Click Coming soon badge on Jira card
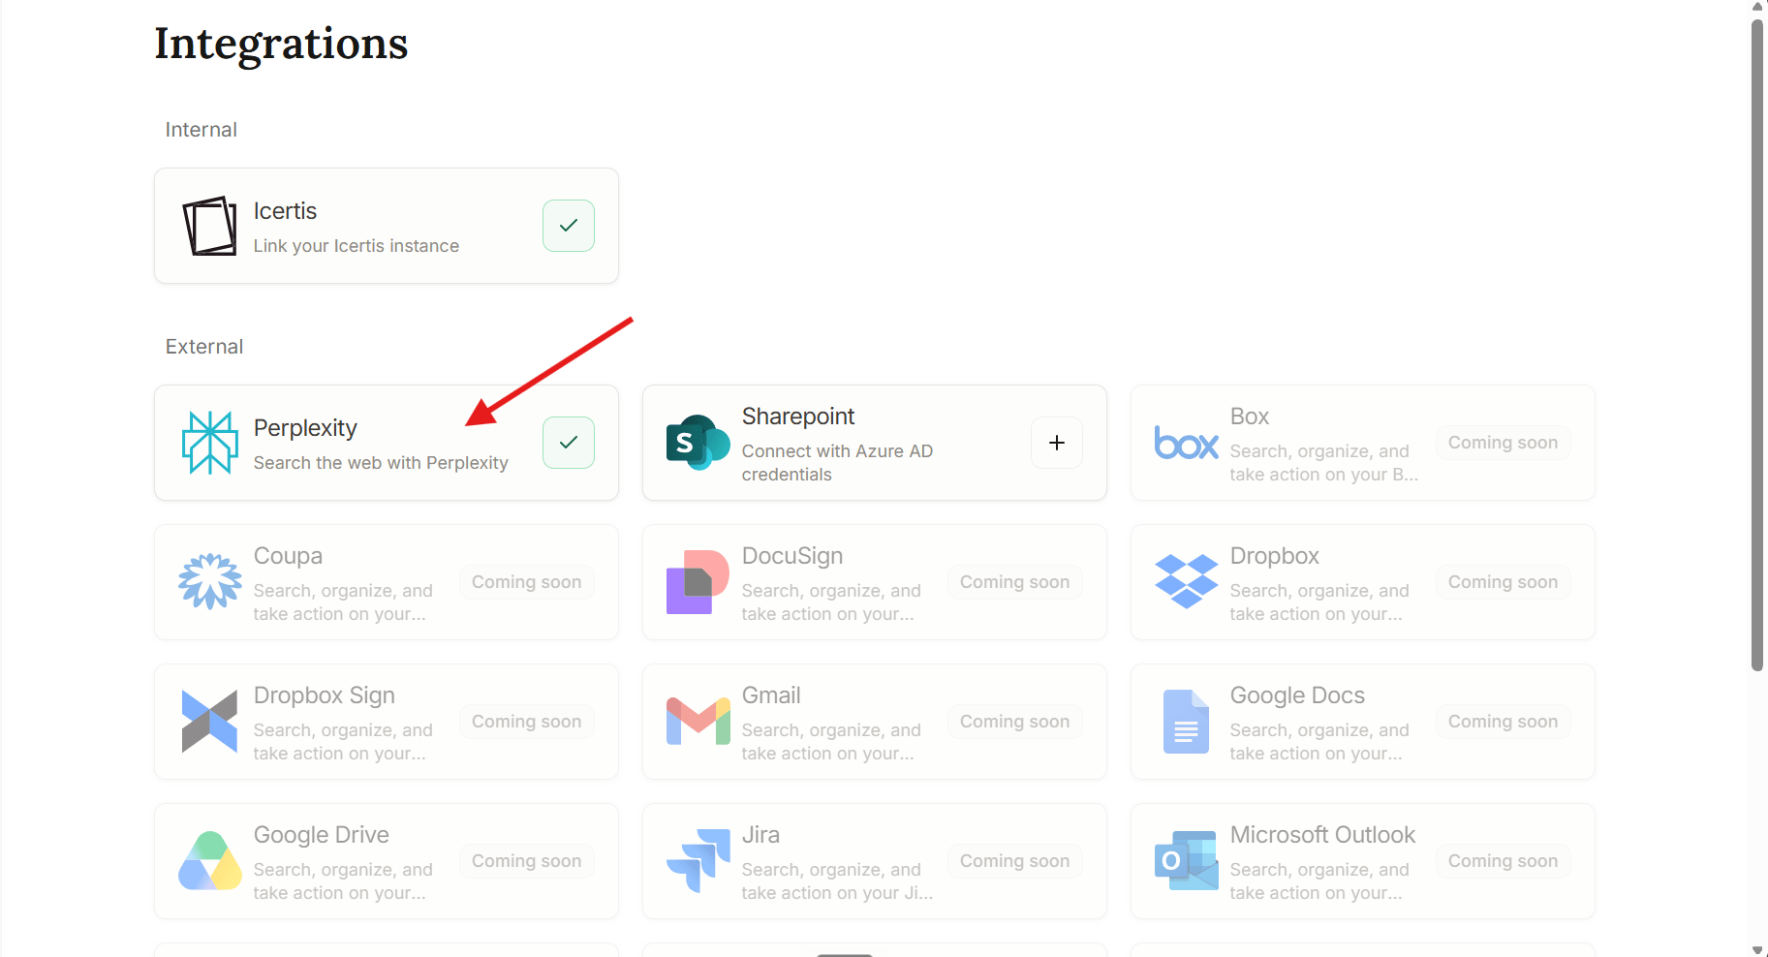Viewport: 1768px width, 957px height. point(1014,861)
